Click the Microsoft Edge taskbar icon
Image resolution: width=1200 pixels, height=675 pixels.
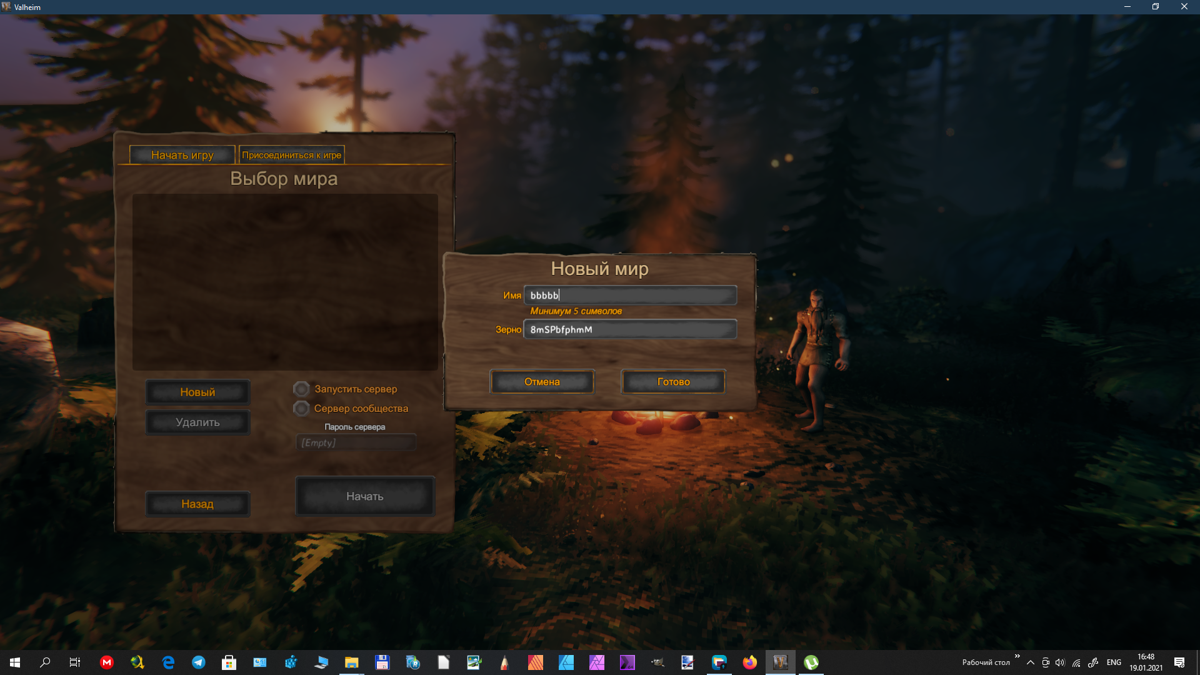[x=168, y=662]
